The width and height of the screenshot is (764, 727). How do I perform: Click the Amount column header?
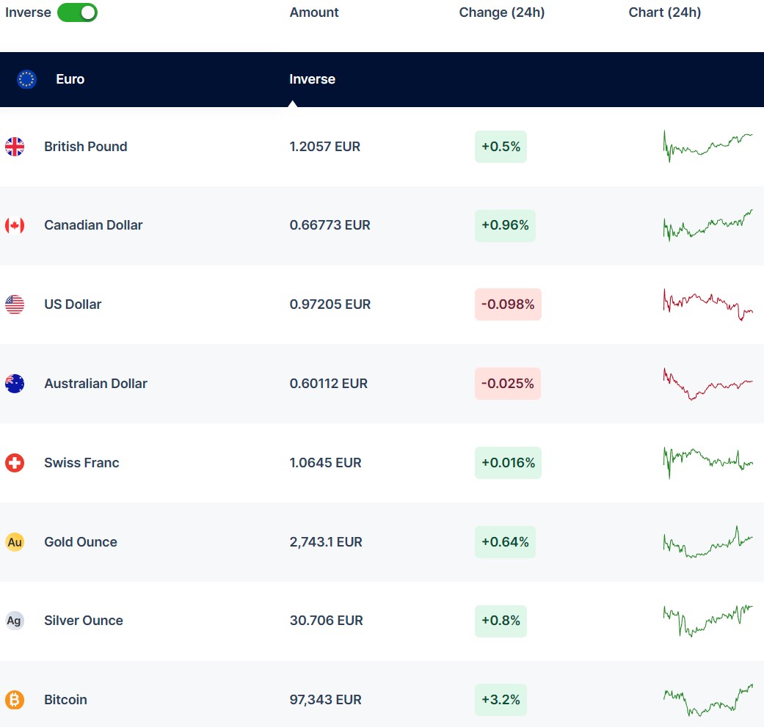click(x=314, y=12)
